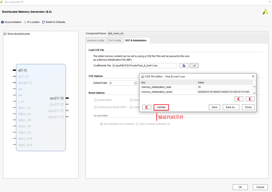Image resolution: width=272 pixels, height=192 pixels.
Task: Click the edit COE file pencil icon
Action: 194,66
